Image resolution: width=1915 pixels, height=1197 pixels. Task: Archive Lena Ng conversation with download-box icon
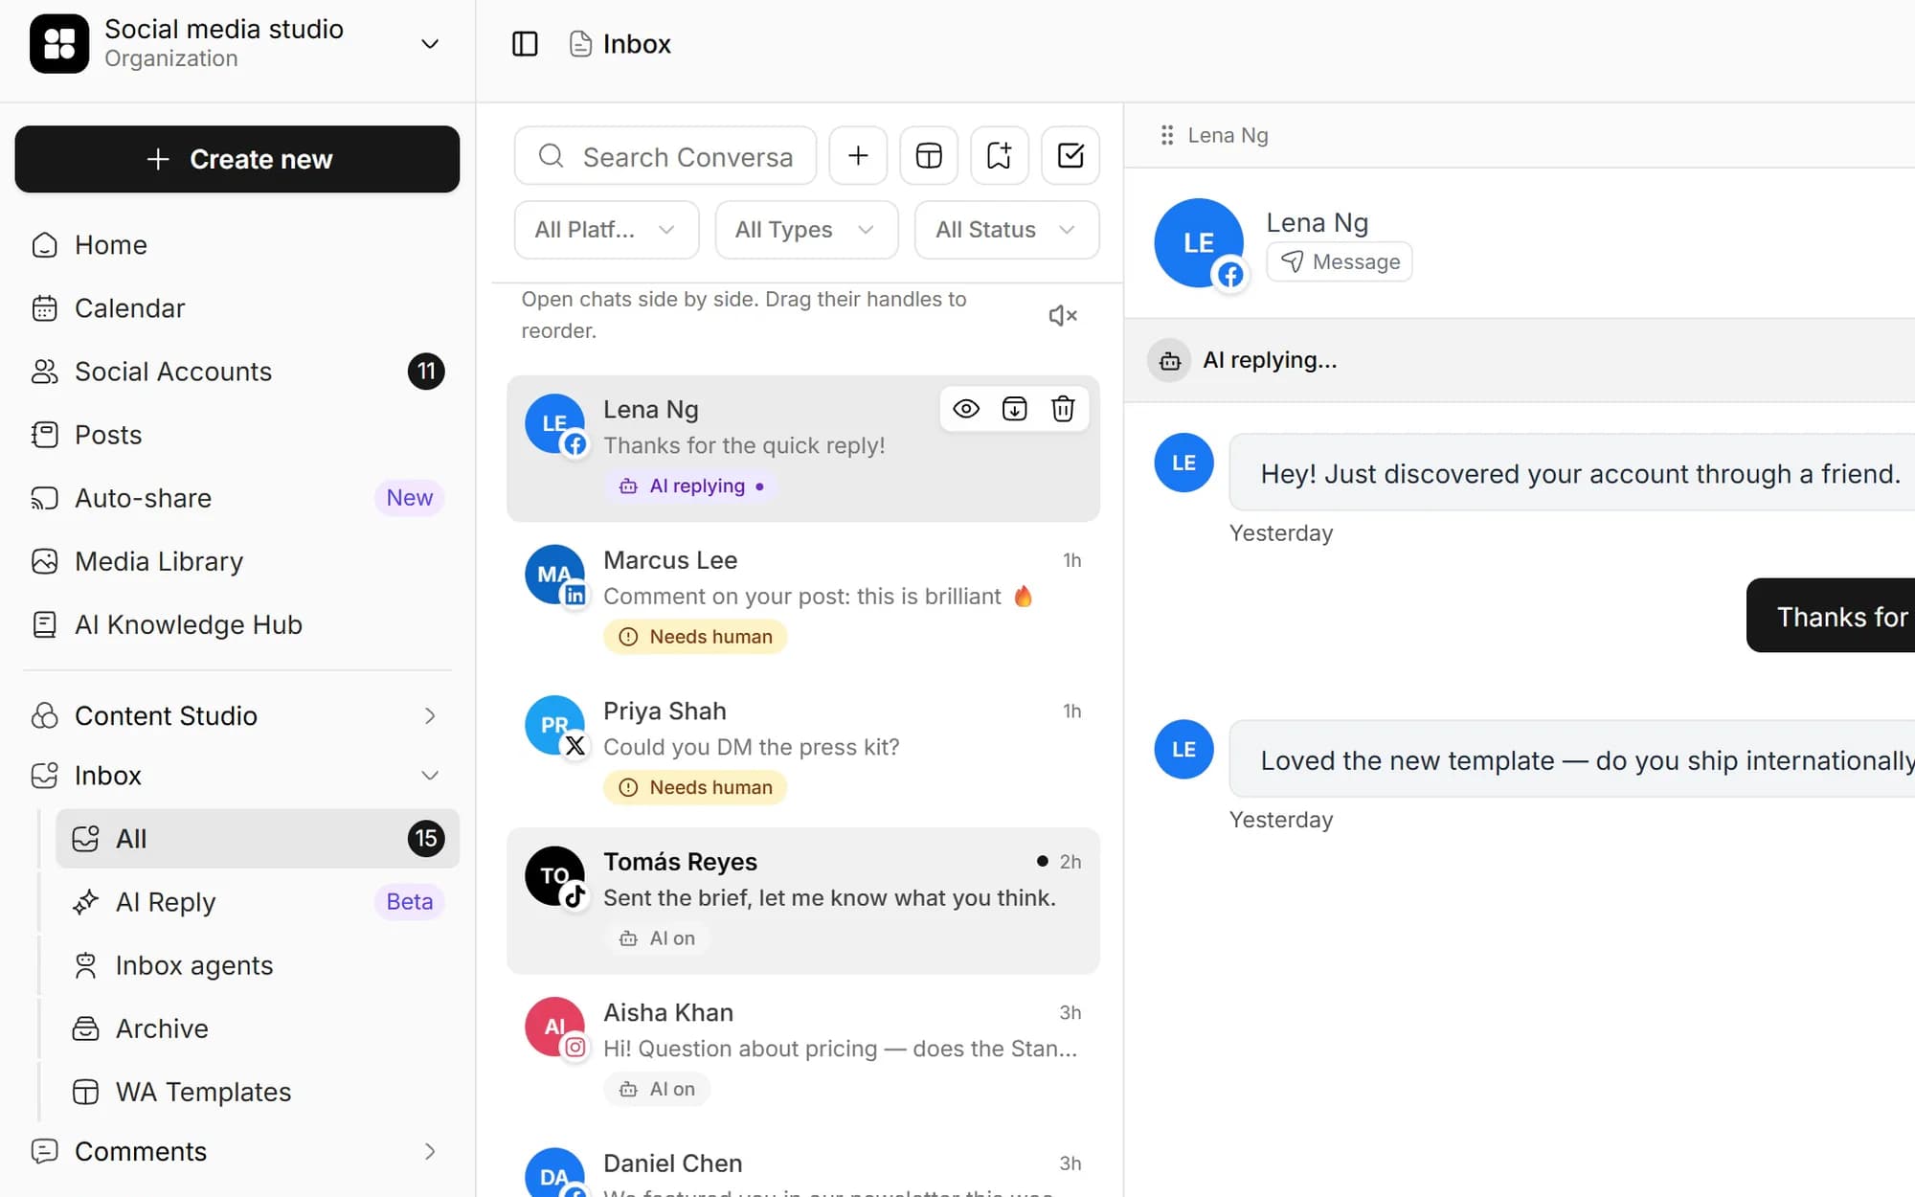pyautogui.click(x=1014, y=409)
